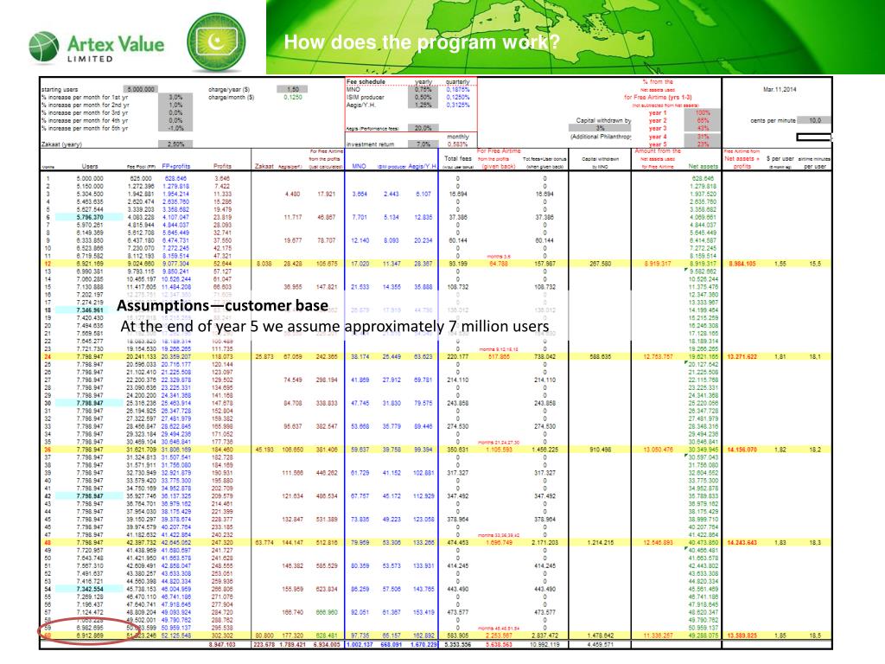Click the highlighted users cell 5.796.370
Image resolution: width=885 pixels, height=664 pixels.
(x=90, y=217)
